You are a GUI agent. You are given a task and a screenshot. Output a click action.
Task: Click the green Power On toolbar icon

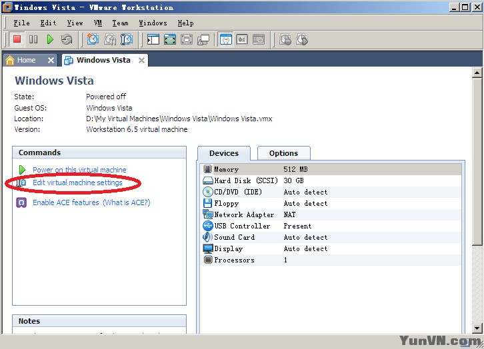(x=50, y=39)
